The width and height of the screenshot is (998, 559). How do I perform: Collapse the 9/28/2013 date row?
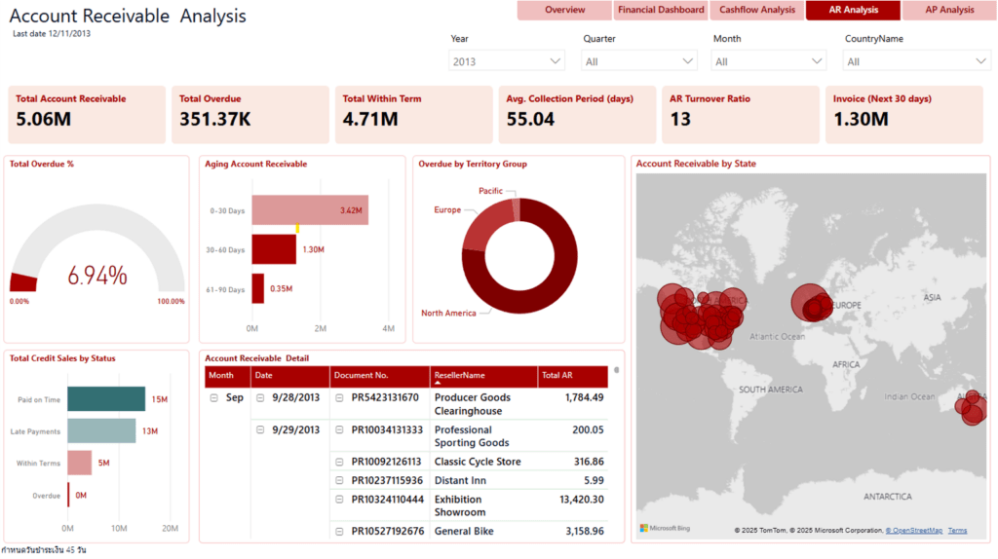tap(260, 398)
